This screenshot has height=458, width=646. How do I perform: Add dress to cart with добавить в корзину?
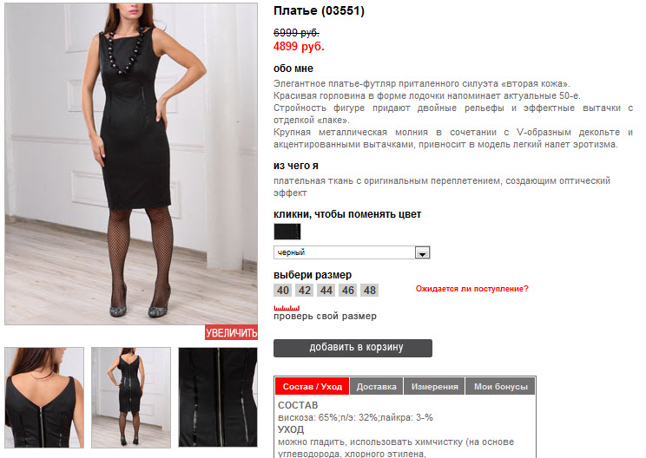(x=353, y=348)
